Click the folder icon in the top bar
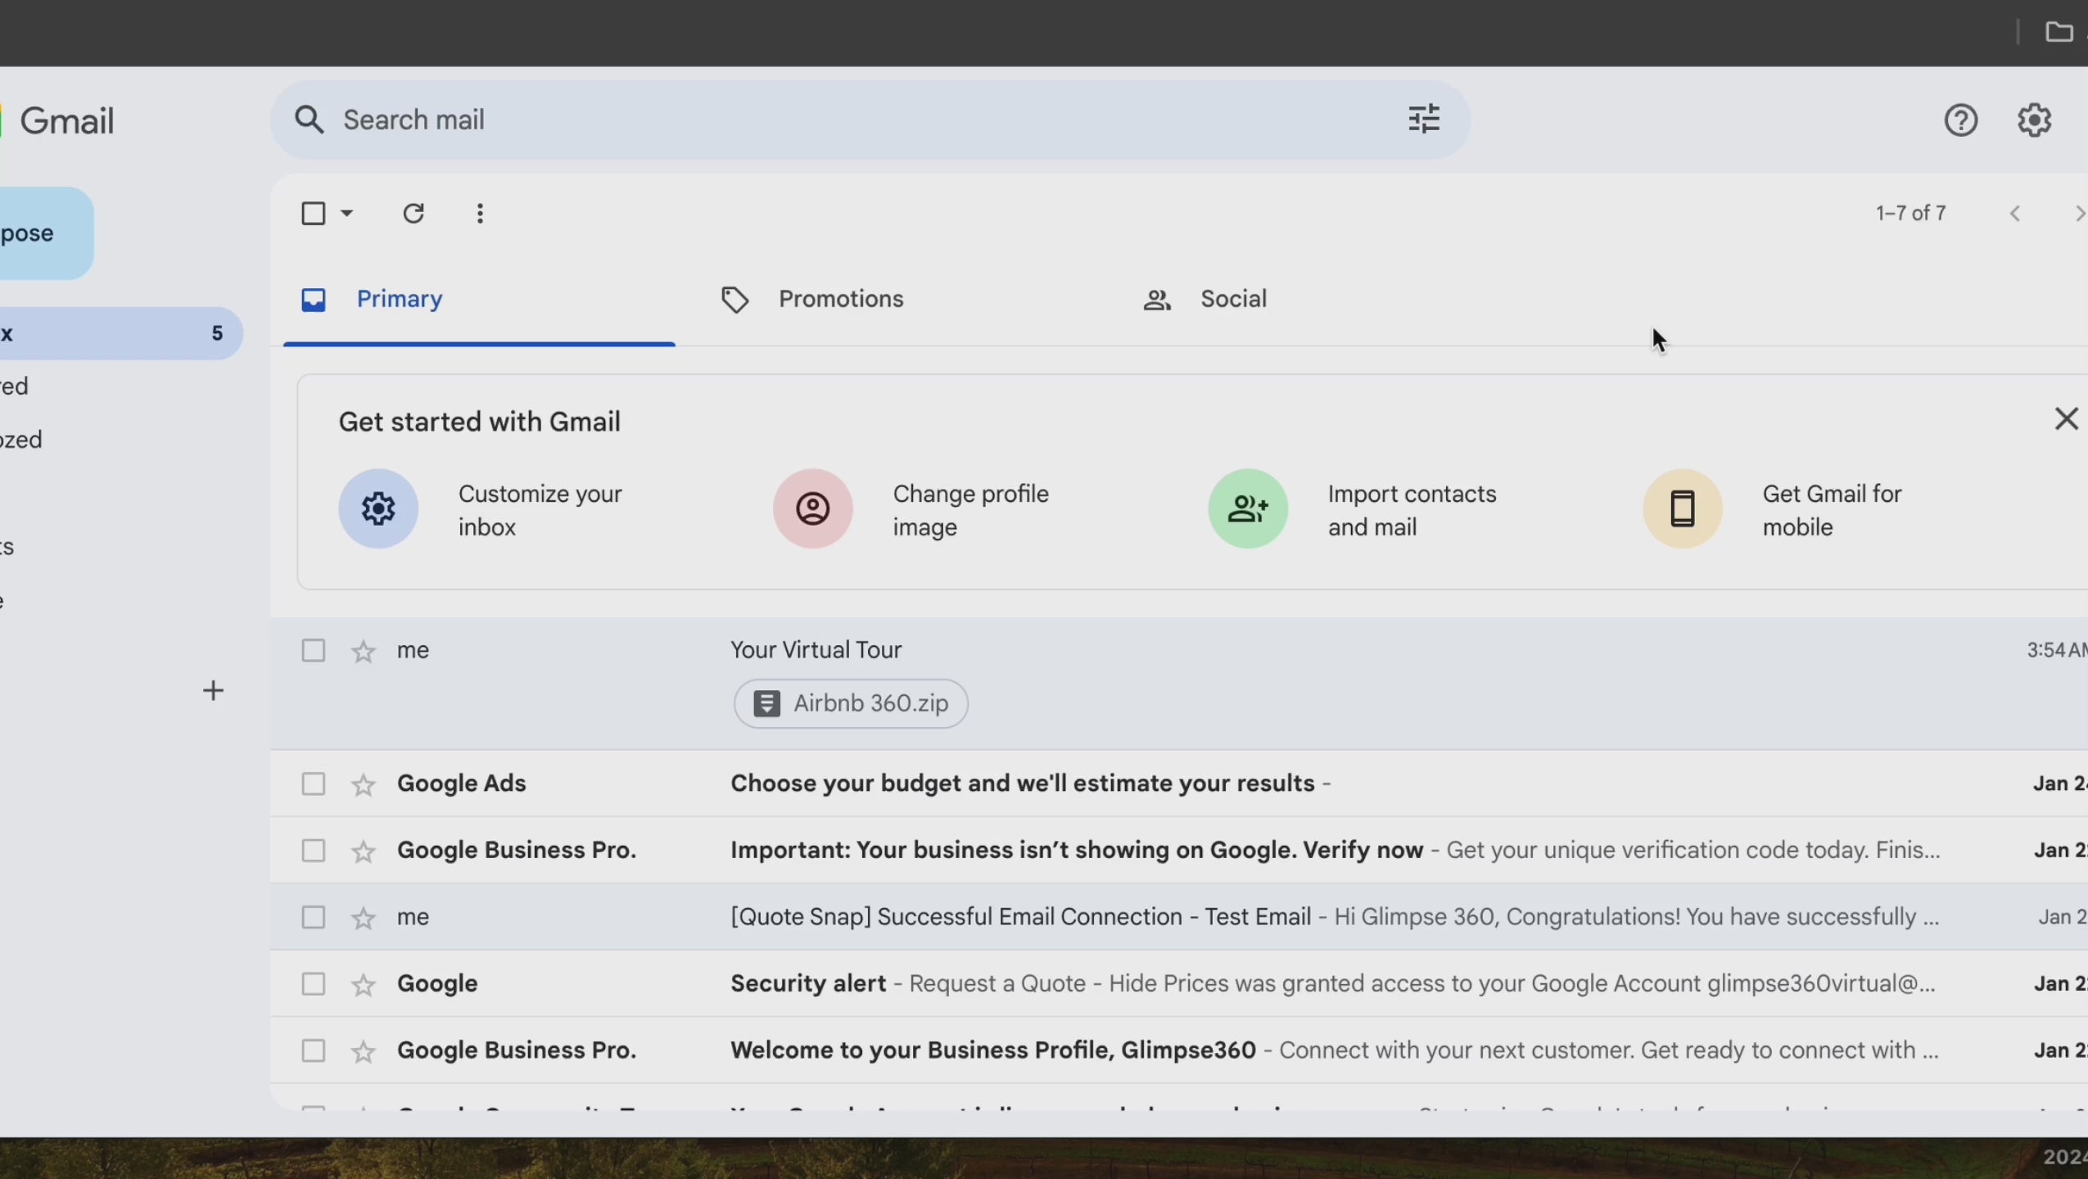 (x=2059, y=32)
